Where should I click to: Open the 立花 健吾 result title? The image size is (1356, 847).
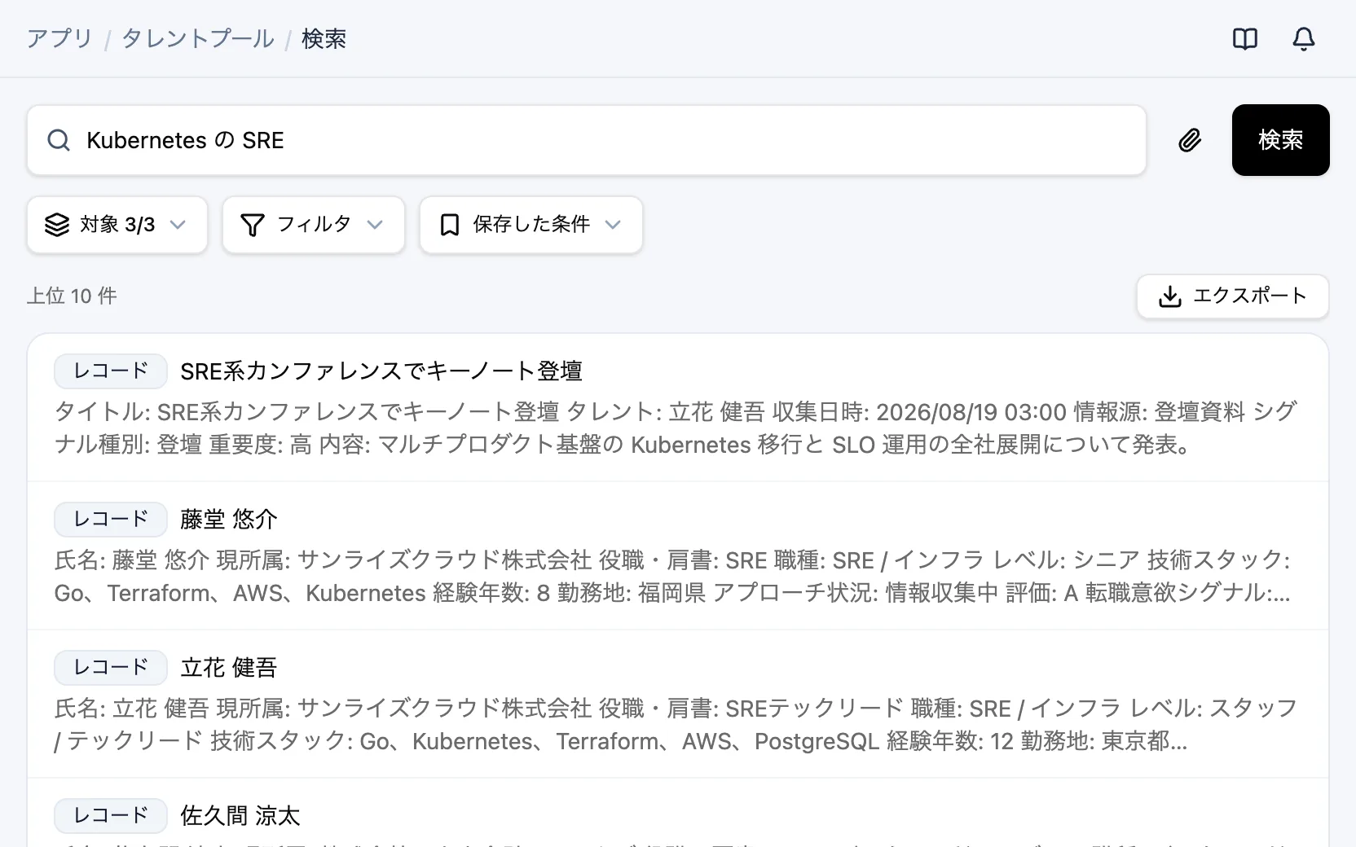(x=229, y=668)
